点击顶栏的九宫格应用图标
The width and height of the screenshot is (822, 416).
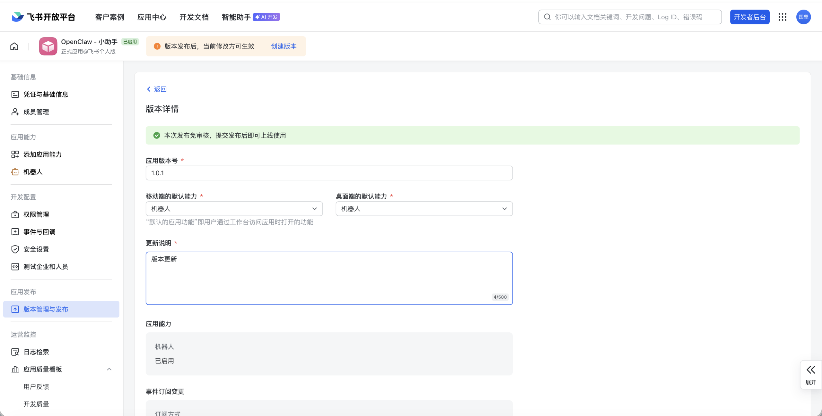(x=783, y=17)
